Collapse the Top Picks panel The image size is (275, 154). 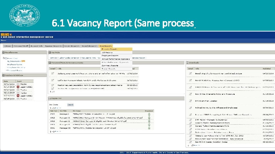pyautogui.click(x=50, y=52)
